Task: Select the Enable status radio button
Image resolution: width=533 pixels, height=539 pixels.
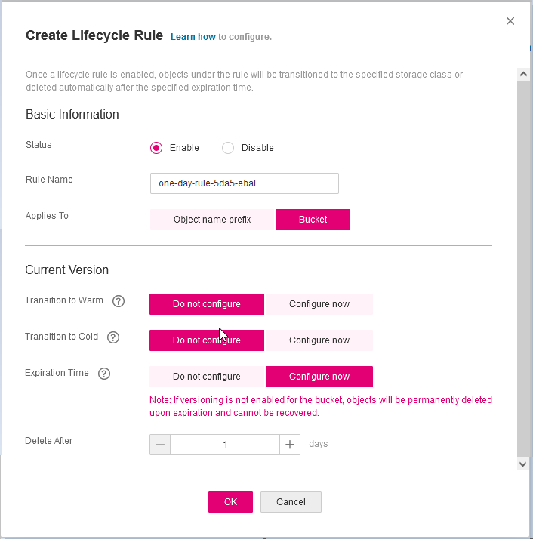Action: [x=156, y=148]
